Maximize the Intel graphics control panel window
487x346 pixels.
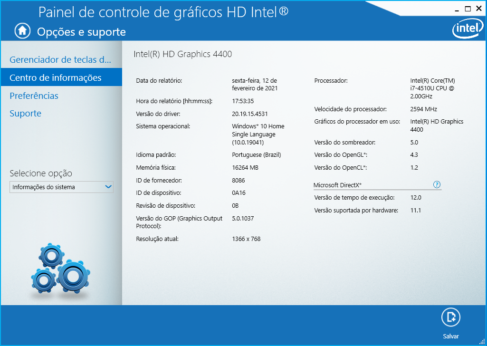[x=468, y=9]
